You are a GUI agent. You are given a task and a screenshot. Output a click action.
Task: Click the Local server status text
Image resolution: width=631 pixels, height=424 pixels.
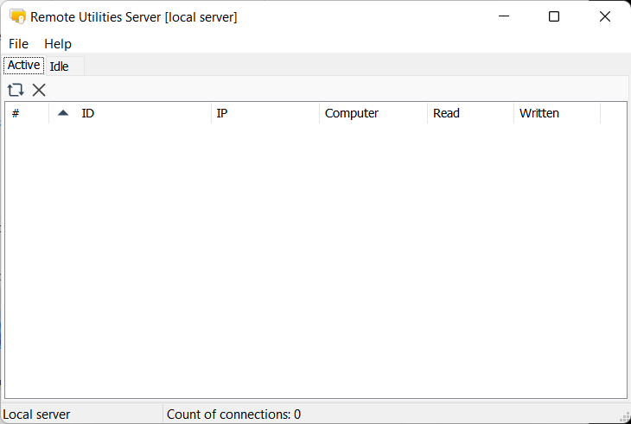tap(36, 415)
